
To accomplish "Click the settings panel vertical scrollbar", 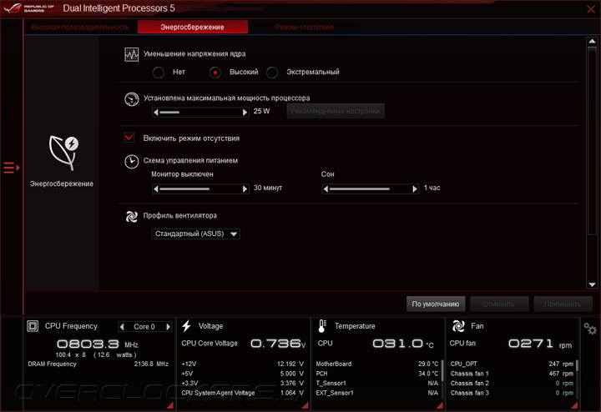I will tap(592, 140).
